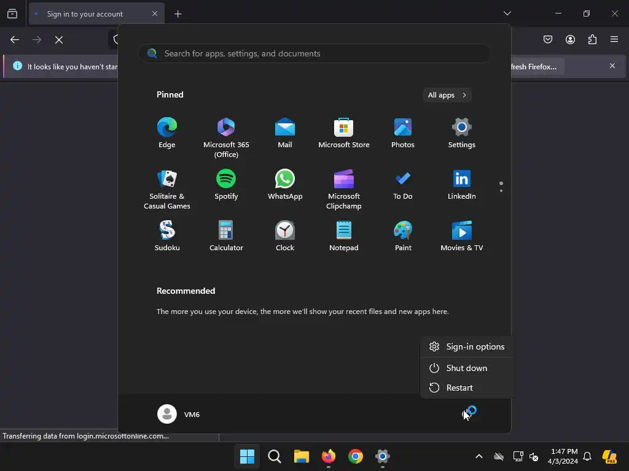The image size is (629, 471).
Task: Switch to Firefox on the taskbar
Action: (329, 456)
